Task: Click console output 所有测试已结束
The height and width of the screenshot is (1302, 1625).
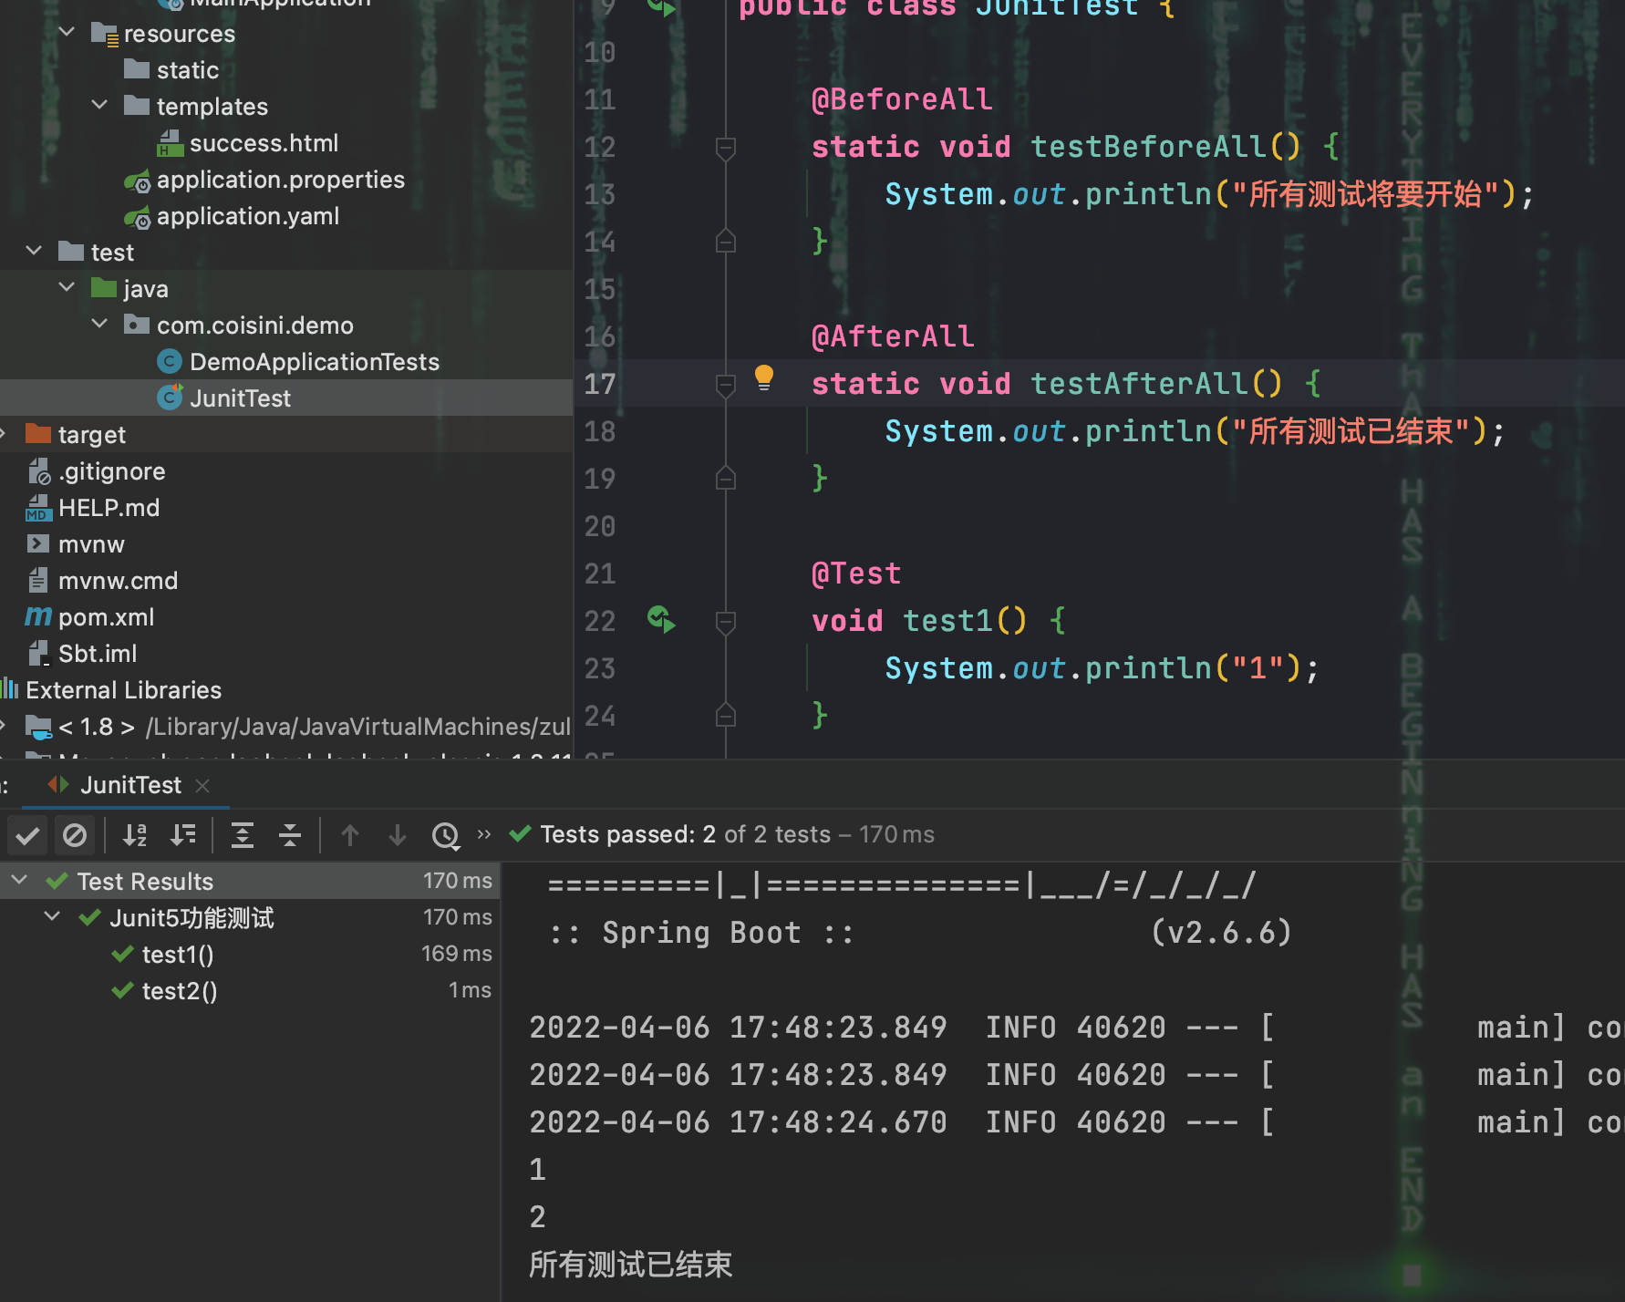Action: 630,1265
